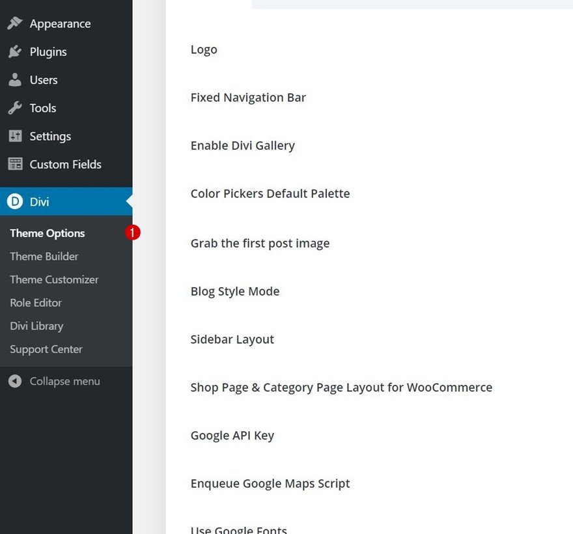Screen dimensions: 573x534
Task: Toggle the Enqueue Google Maps Script setting
Action: 270,483
